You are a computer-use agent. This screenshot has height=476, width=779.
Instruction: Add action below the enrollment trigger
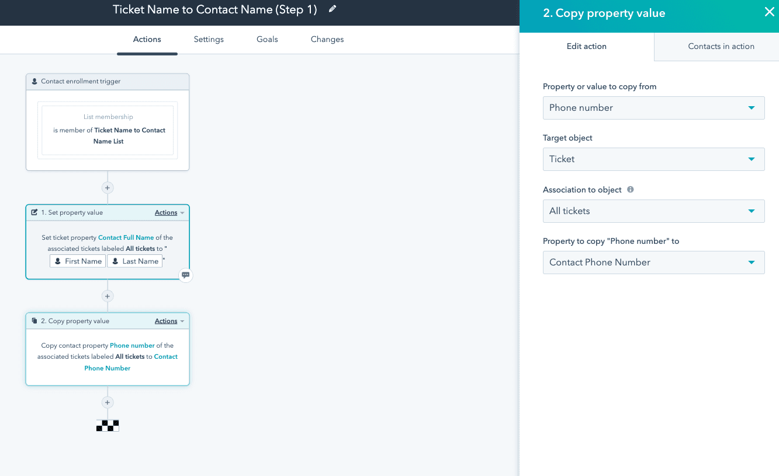pos(108,188)
